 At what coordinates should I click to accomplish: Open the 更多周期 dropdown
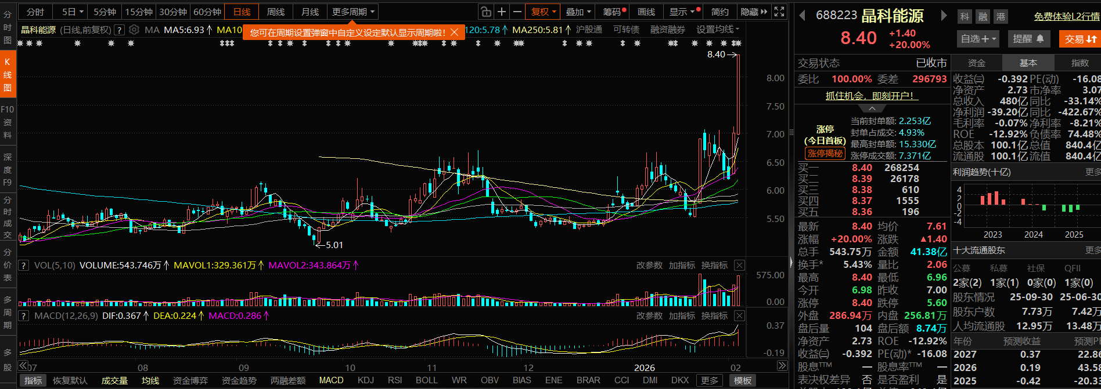(x=354, y=12)
